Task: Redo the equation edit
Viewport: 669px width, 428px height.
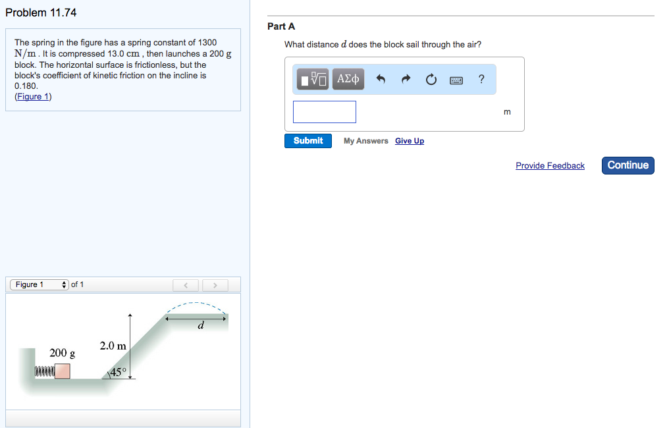Action: [x=406, y=79]
